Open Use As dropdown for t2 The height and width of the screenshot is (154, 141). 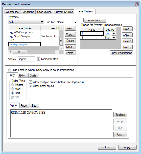click(114, 37)
